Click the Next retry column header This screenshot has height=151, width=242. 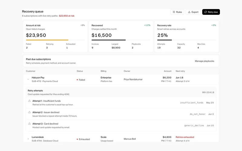pos(180,71)
